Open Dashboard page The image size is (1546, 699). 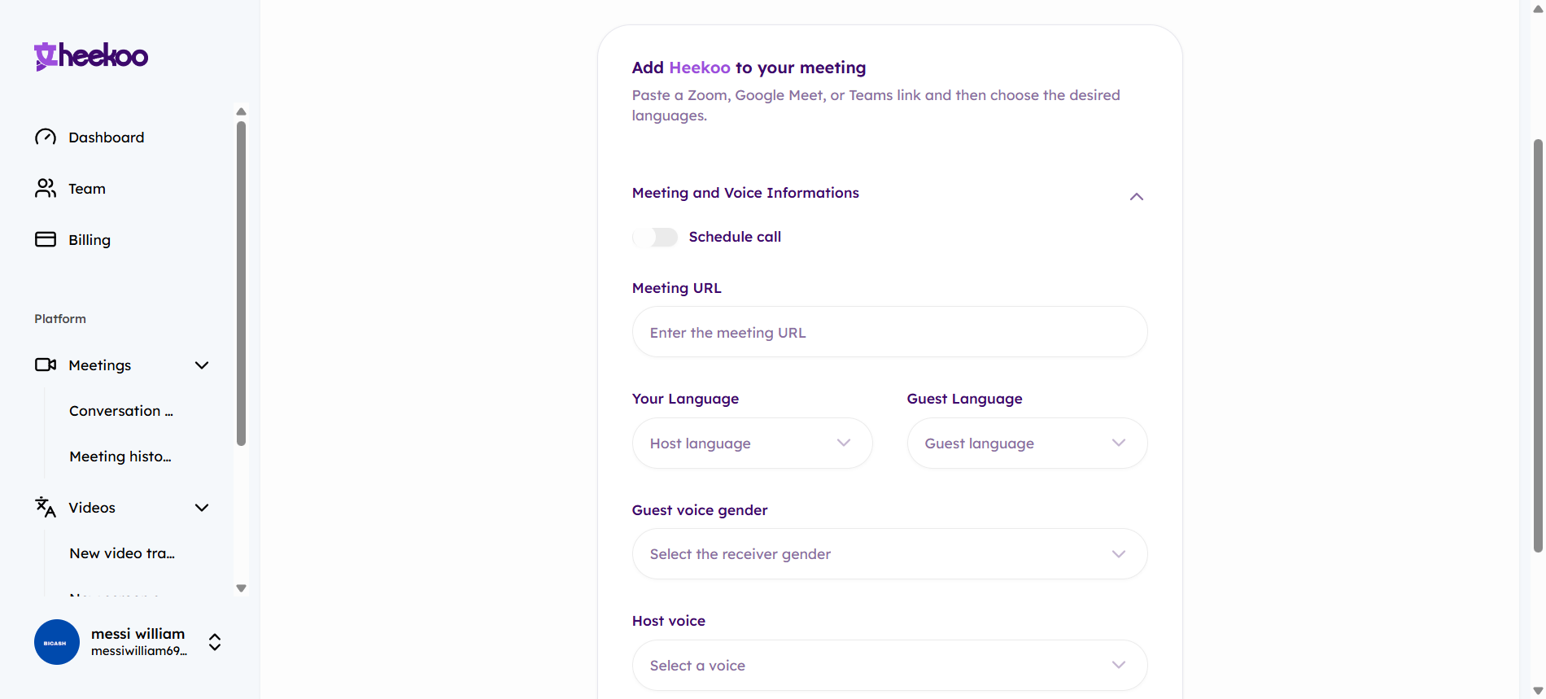[107, 138]
